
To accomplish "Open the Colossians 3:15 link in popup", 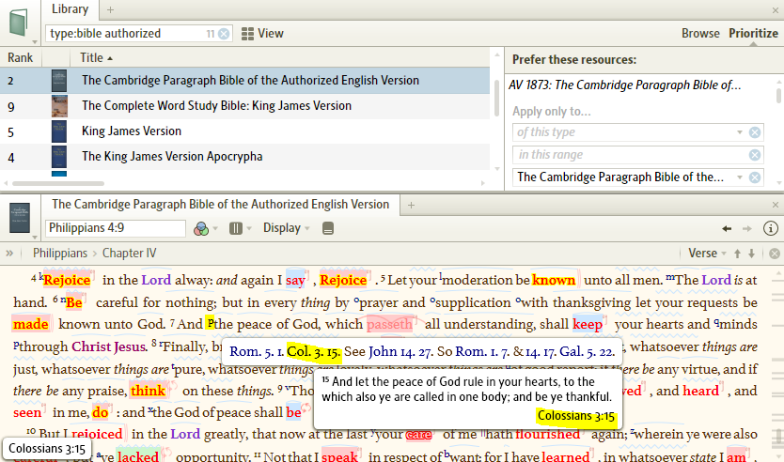I will [x=576, y=416].
